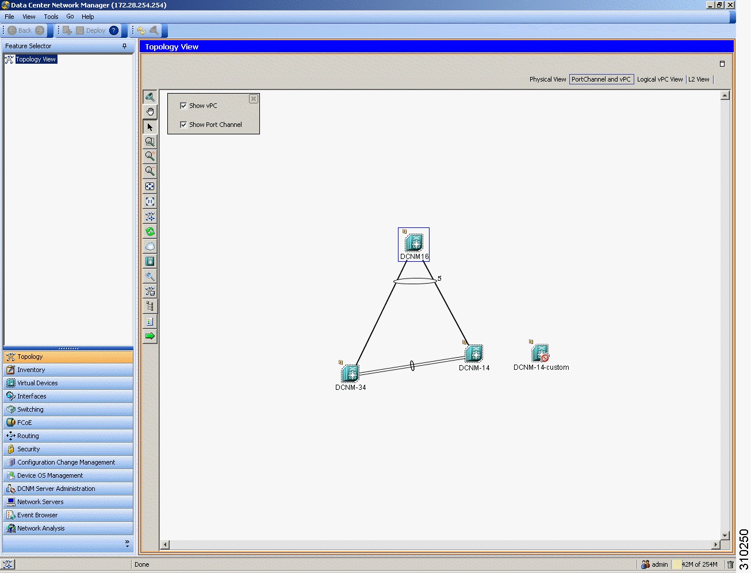The width and height of the screenshot is (751, 573).
Task: Open the File menu
Action: pyautogui.click(x=9, y=17)
